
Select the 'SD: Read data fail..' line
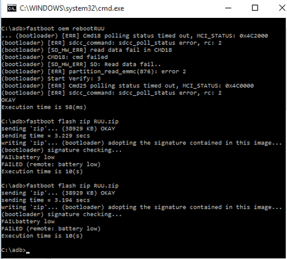[81, 65]
